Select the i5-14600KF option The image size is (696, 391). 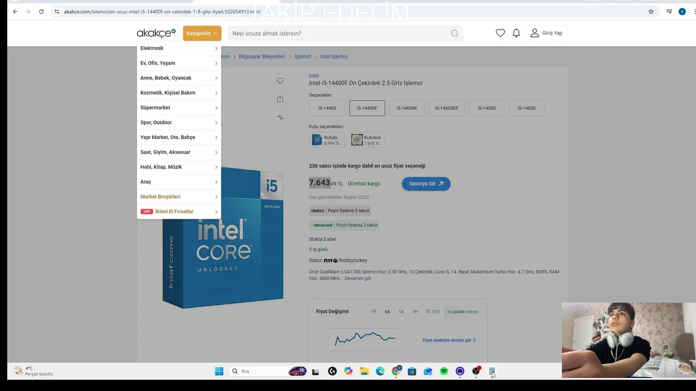[446, 108]
